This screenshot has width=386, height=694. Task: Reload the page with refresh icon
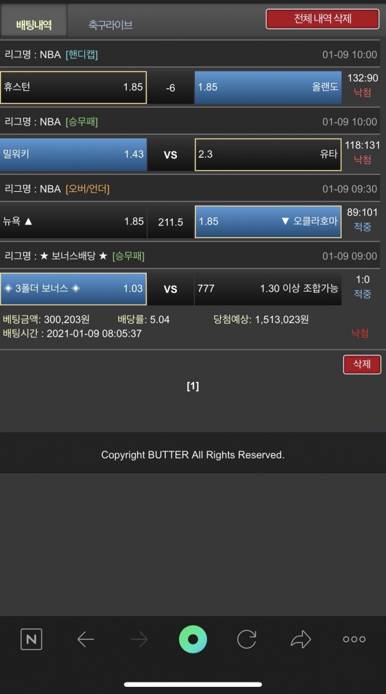[x=247, y=639]
